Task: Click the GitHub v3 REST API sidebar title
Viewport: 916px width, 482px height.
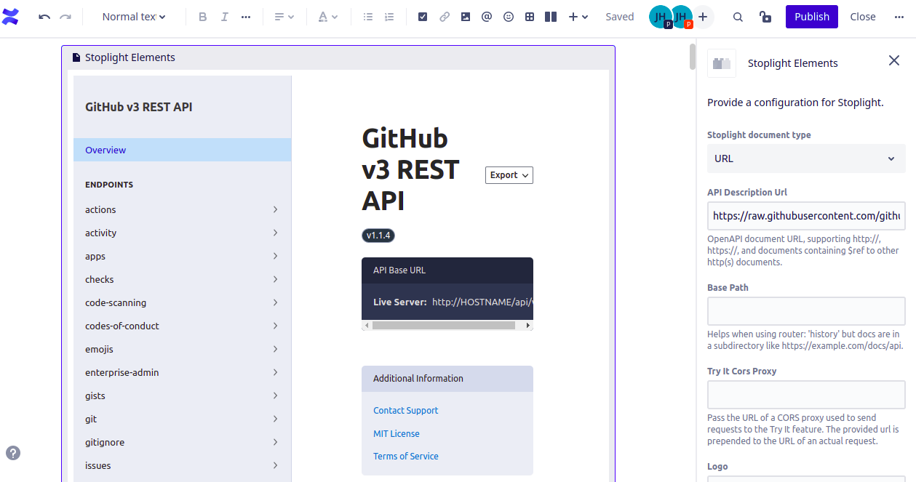Action: 139,107
